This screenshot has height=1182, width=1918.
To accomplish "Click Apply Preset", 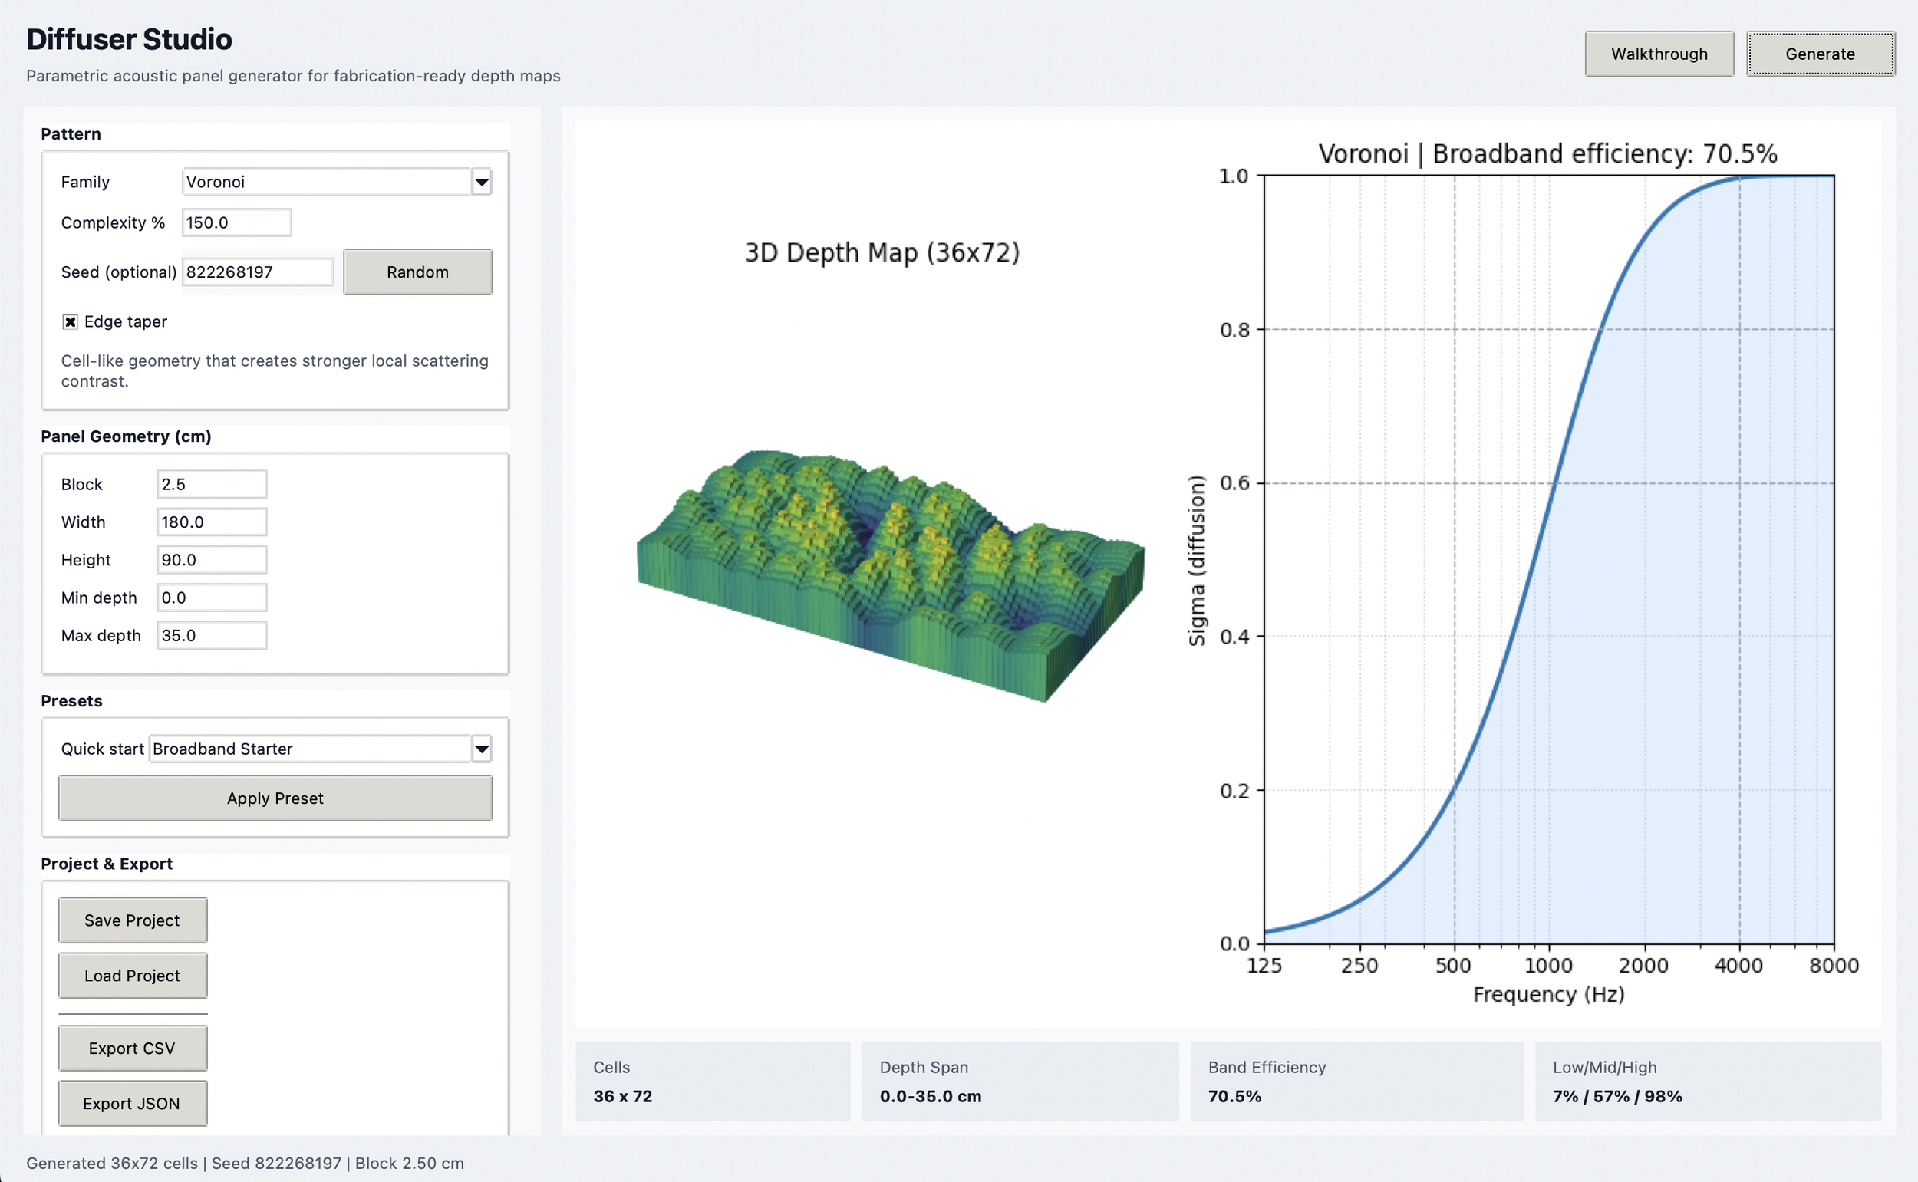I will 275,798.
